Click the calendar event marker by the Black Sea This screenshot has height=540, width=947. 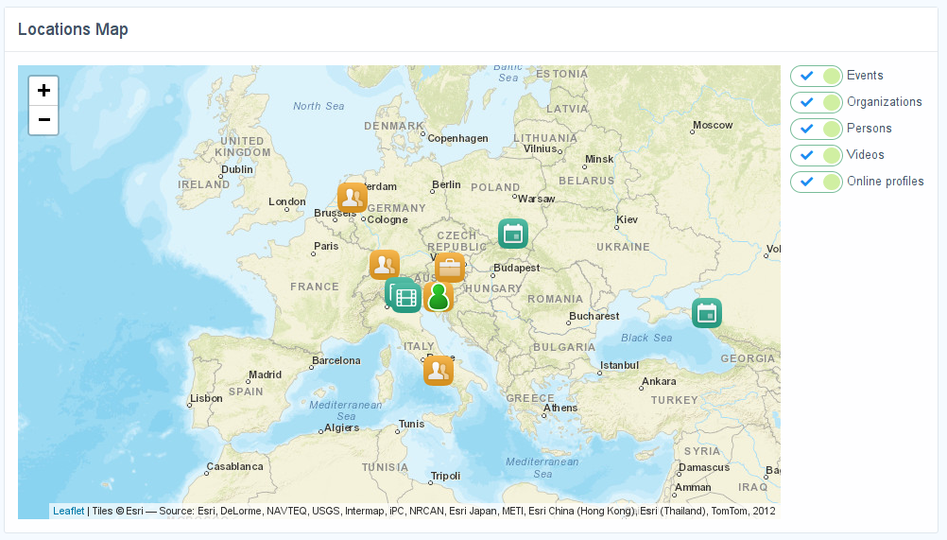[706, 313]
